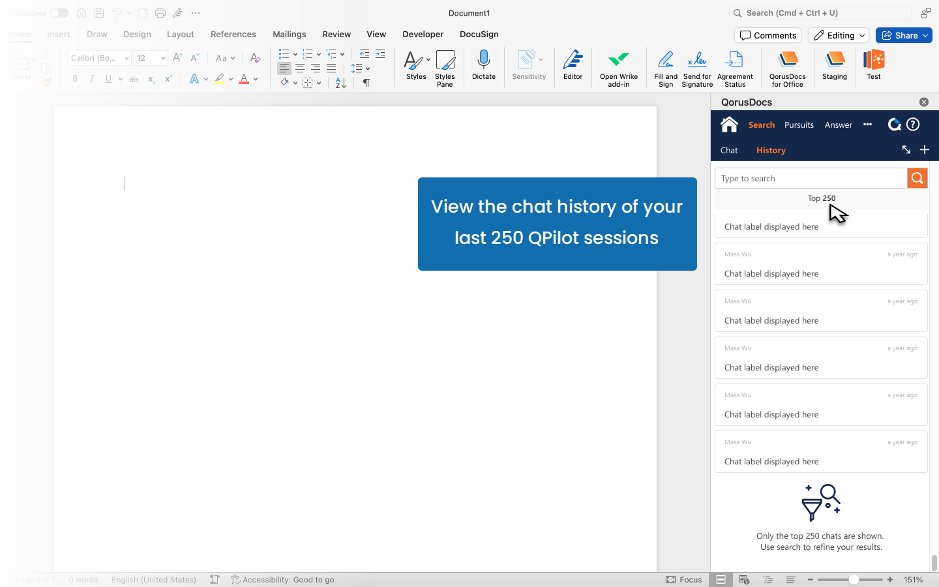The width and height of the screenshot is (939, 587).
Task: Click the Answer link in QorusDocs
Action: click(838, 125)
